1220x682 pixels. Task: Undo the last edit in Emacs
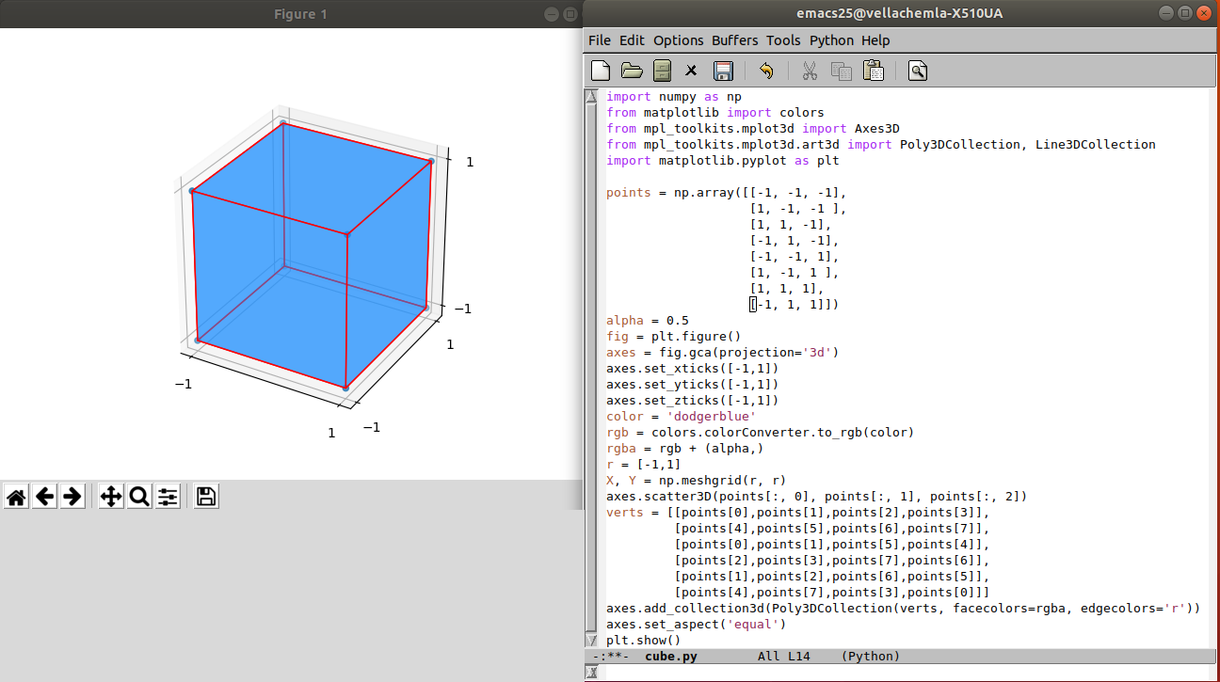pyautogui.click(x=766, y=71)
